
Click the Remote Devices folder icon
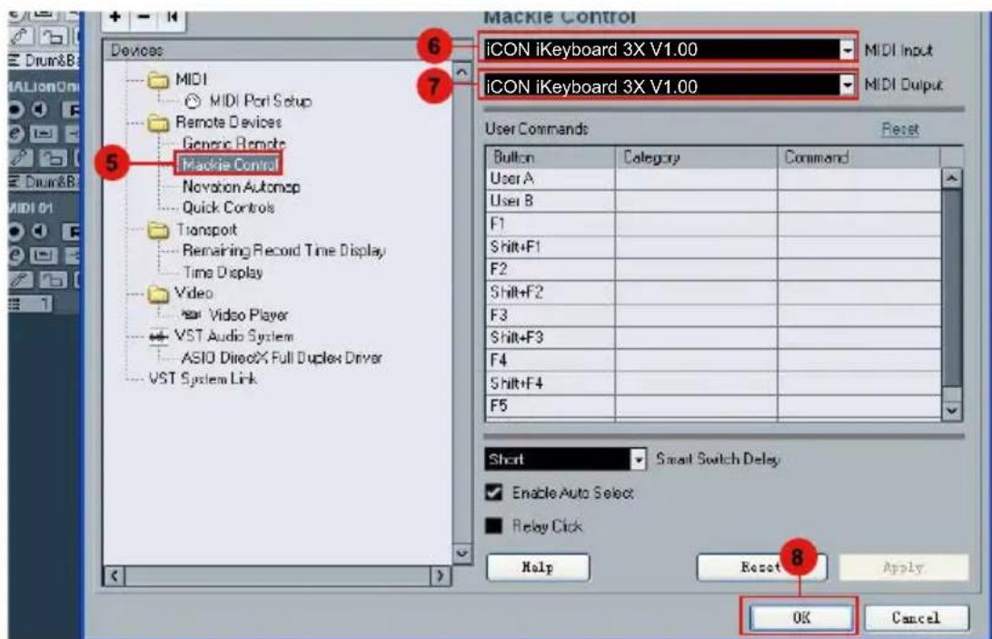(157, 122)
